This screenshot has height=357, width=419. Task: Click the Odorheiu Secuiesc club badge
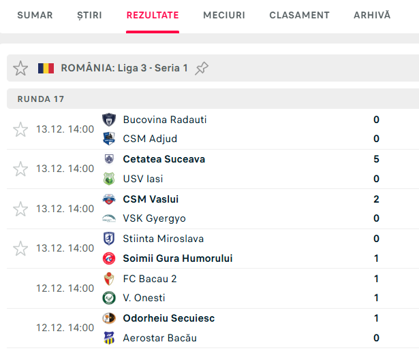pos(108,318)
